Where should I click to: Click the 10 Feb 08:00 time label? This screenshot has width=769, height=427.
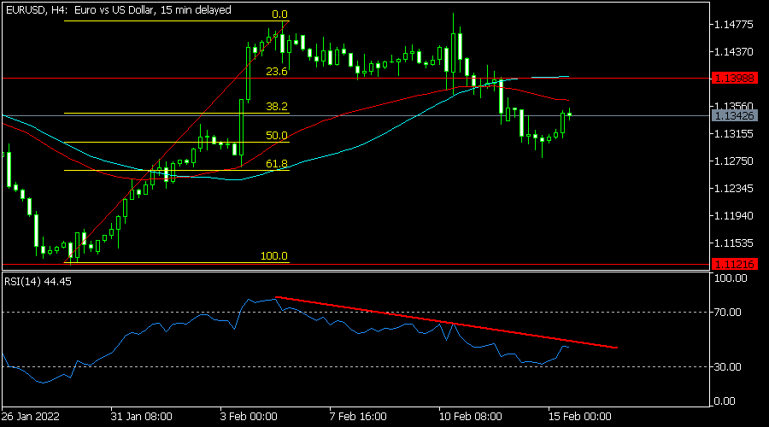pos(470,417)
